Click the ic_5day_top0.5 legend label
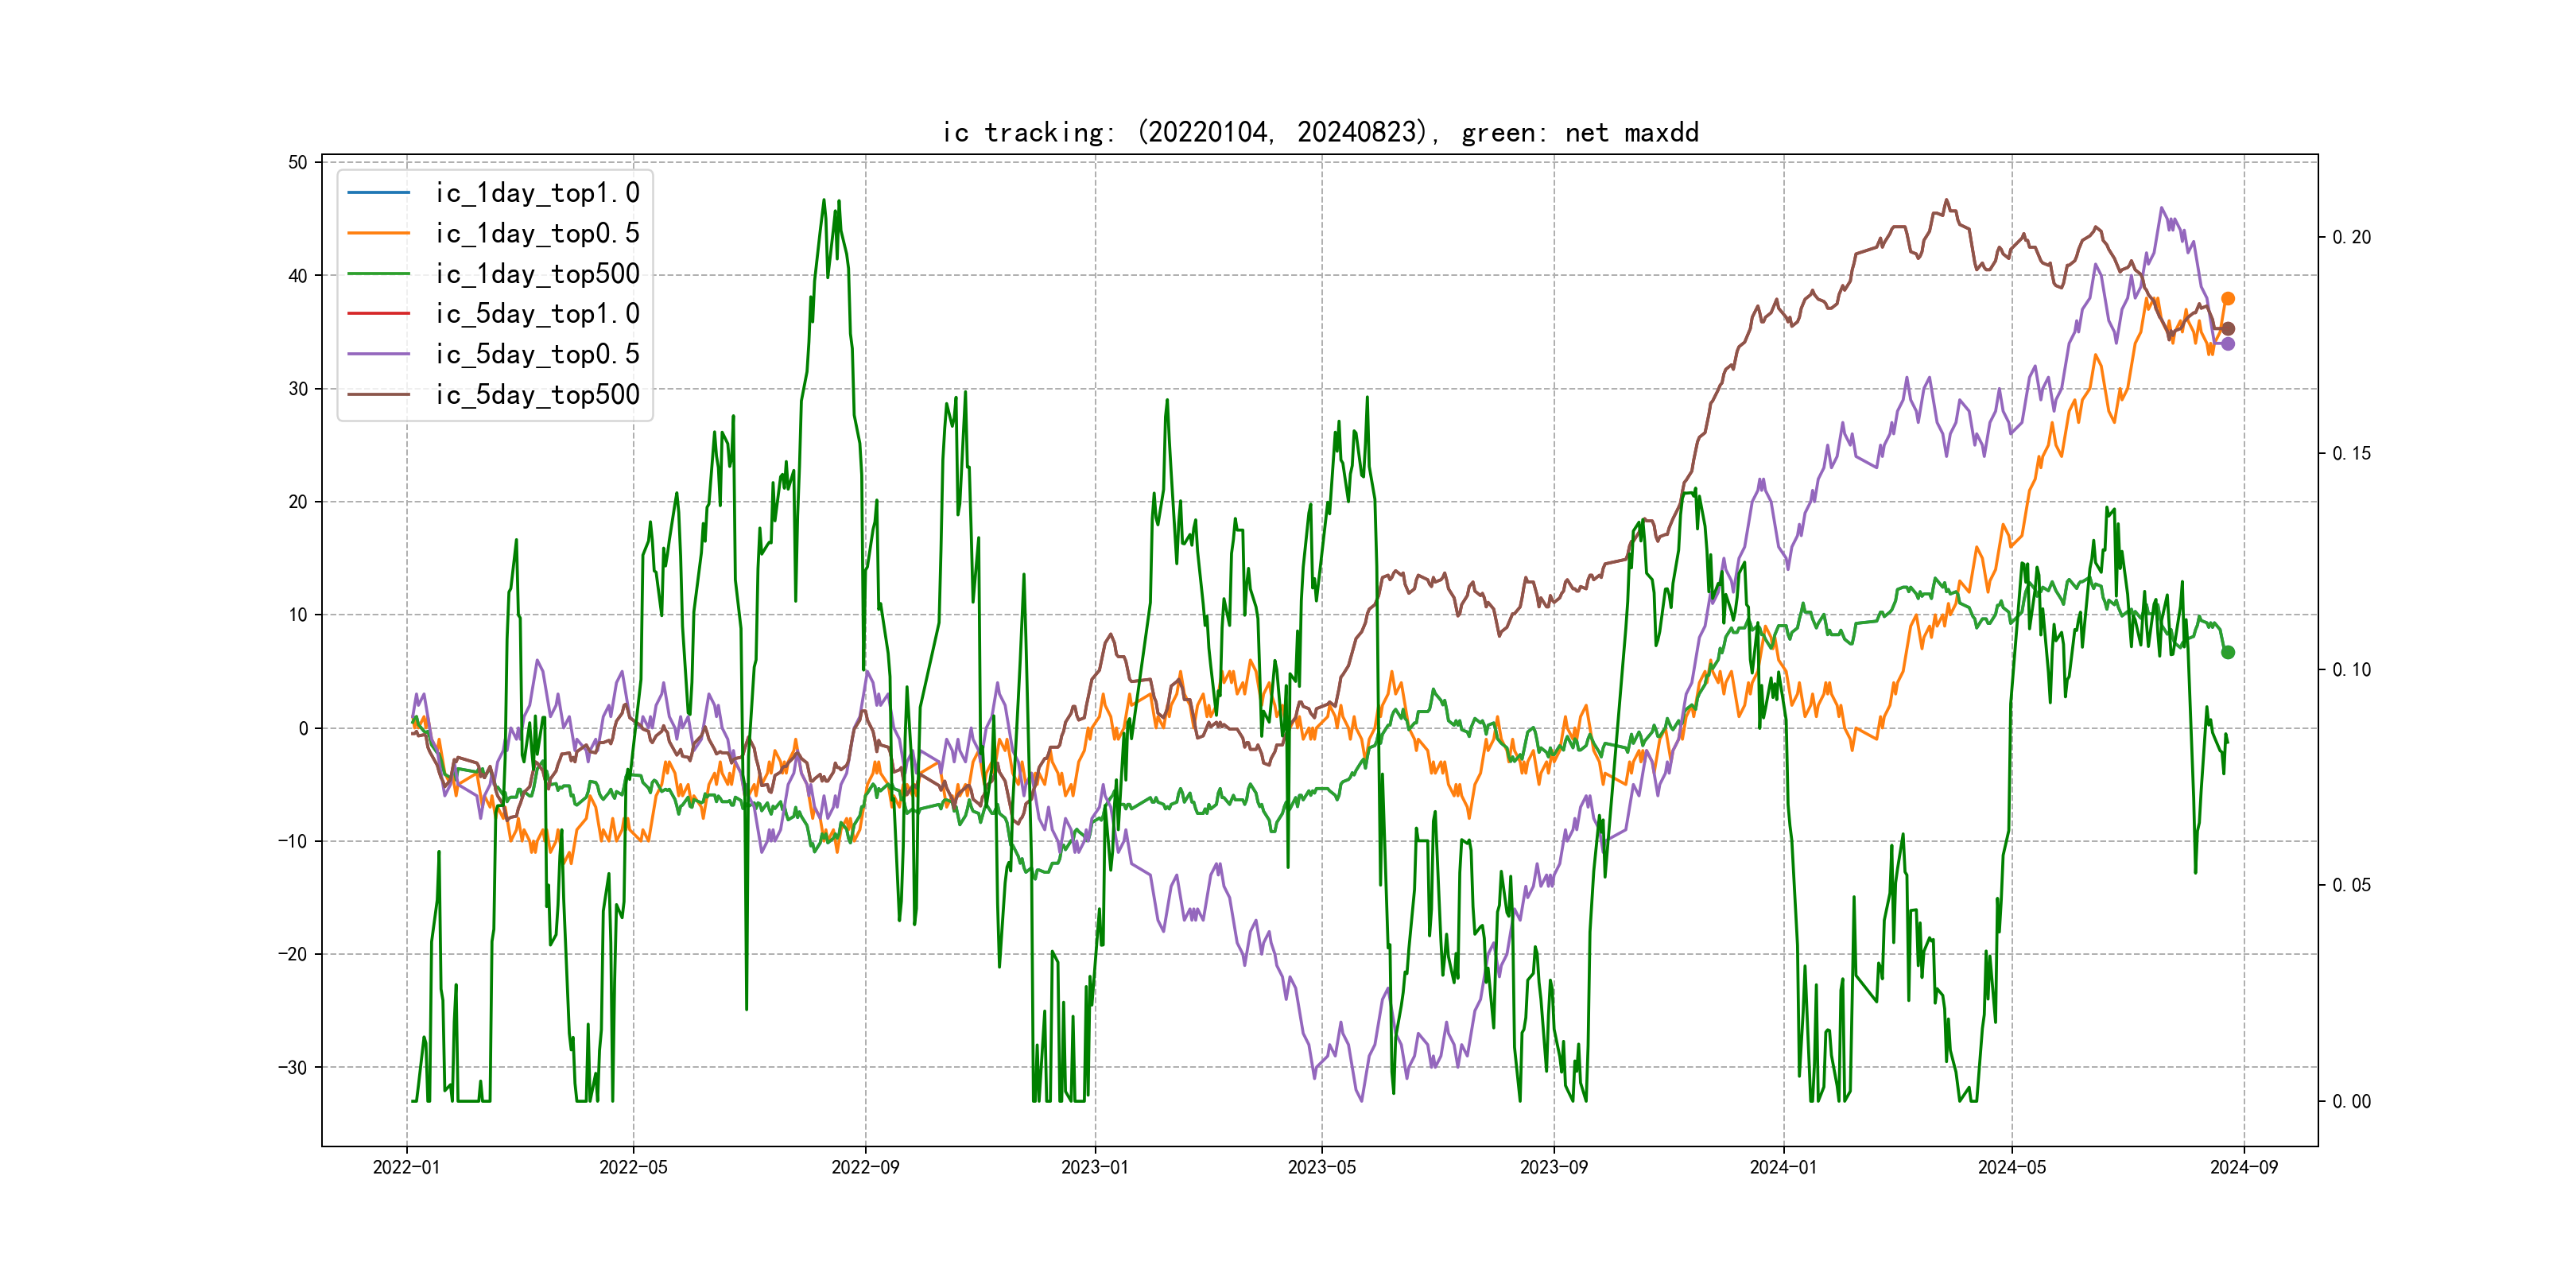Viewport: 2576px width, 1288px height. (x=537, y=354)
